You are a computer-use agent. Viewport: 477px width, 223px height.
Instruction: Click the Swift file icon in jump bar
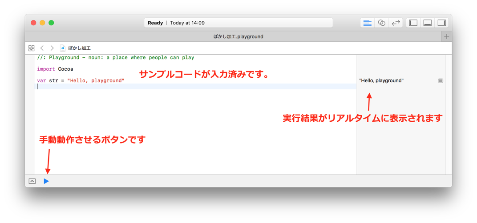pyautogui.click(x=63, y=48)
